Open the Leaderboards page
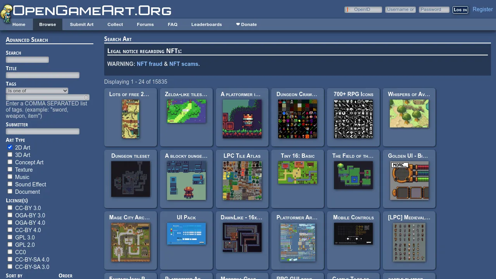496x279 pixels. (207, 24)
